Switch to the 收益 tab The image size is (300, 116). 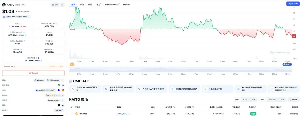[99, 4]
